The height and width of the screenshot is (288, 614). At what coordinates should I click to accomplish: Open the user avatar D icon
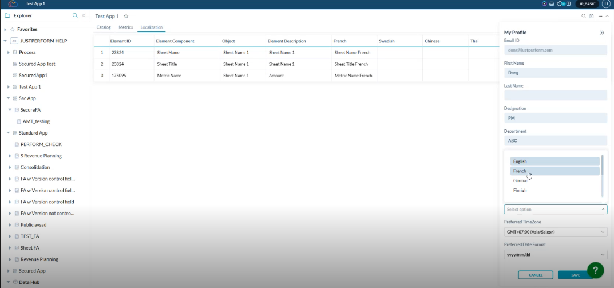pyautogui.click(x=605, y=4)
